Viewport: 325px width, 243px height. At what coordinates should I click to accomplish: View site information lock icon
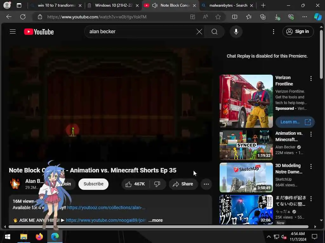(x=40, y=17)
